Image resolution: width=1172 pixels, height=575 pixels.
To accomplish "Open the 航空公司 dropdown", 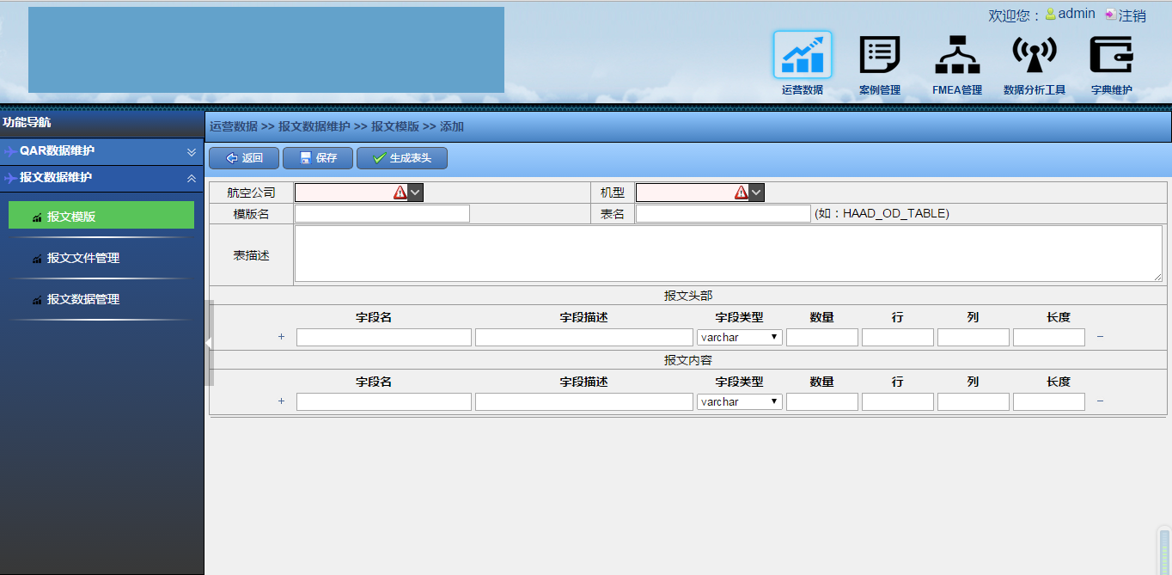I will pos(415,193).
